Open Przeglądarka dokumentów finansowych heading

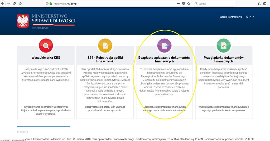pos(224,59)
